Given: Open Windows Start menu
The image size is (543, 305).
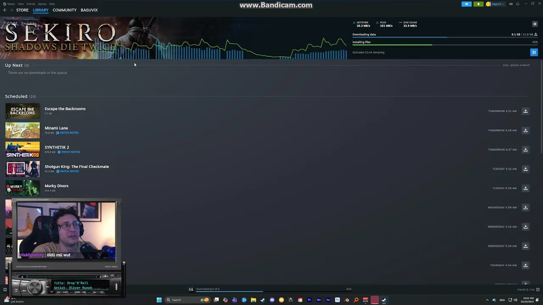Looking at the screenshot, I should pos(159,300).
